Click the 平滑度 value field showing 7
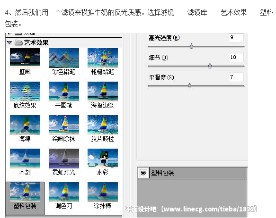276x218 pixels. point(236,77)
